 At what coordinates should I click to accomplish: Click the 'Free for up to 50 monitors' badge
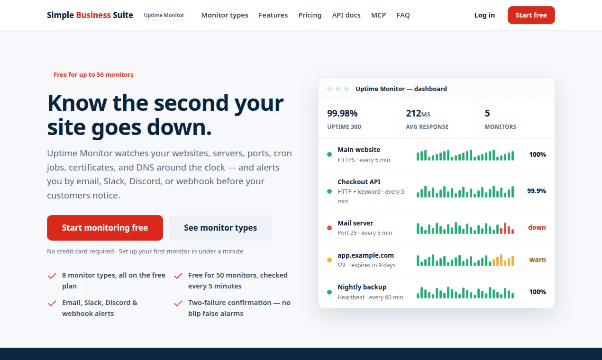[93, 74]
